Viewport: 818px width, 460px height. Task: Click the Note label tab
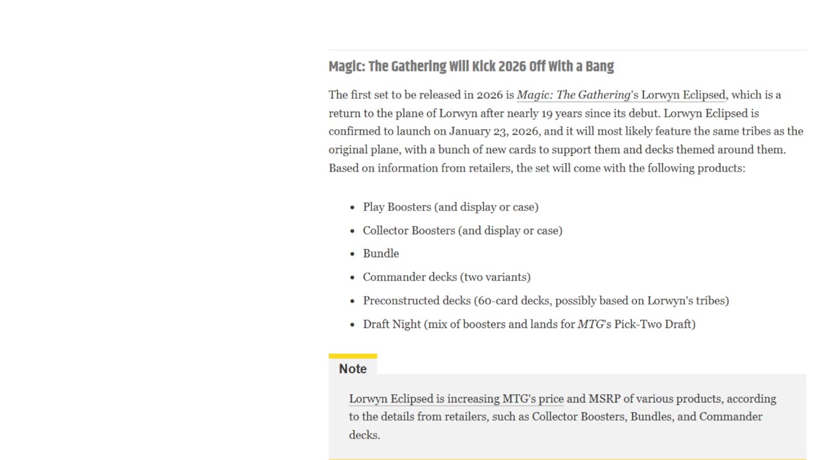(353, 369)
